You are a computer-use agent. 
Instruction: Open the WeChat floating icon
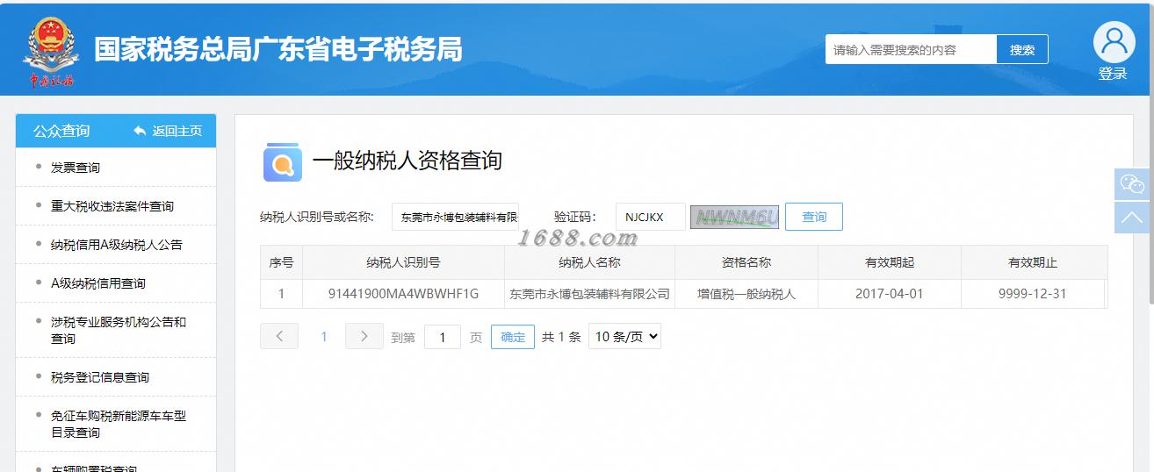1132,184
